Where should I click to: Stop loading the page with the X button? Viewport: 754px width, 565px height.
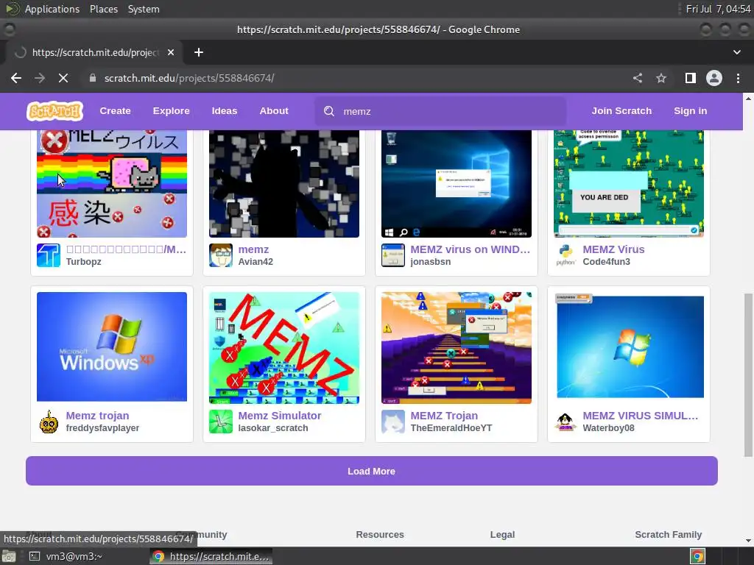[x=63, y=78]
